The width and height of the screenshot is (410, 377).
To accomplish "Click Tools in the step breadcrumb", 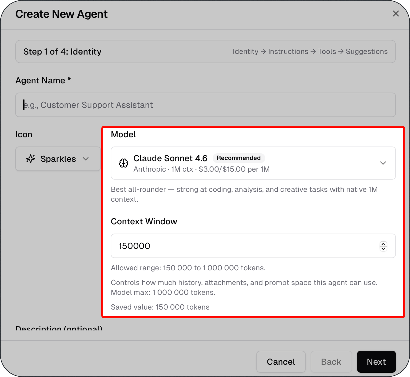I will [x=327, y=51].
